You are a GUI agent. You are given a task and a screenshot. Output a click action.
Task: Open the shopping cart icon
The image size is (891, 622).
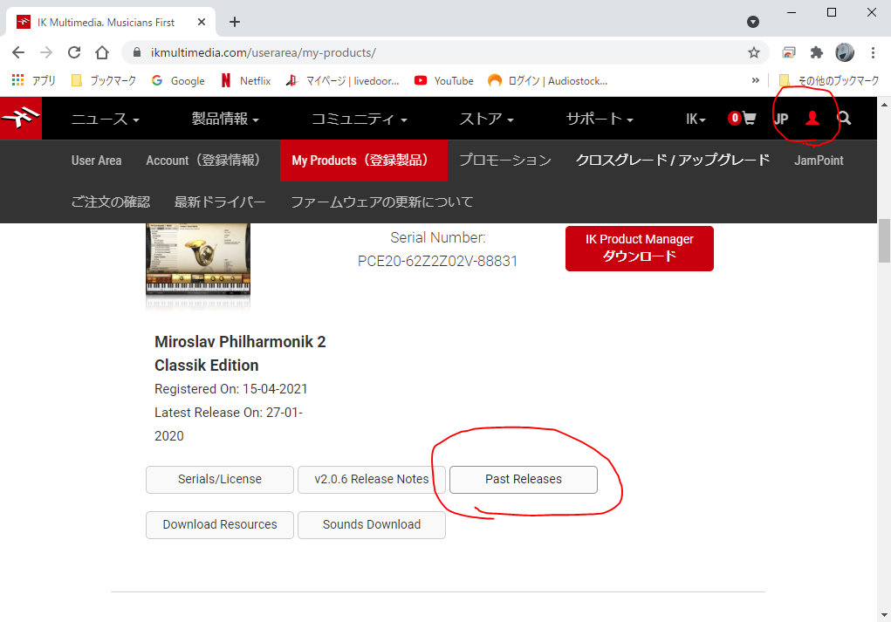coord(749,118)
